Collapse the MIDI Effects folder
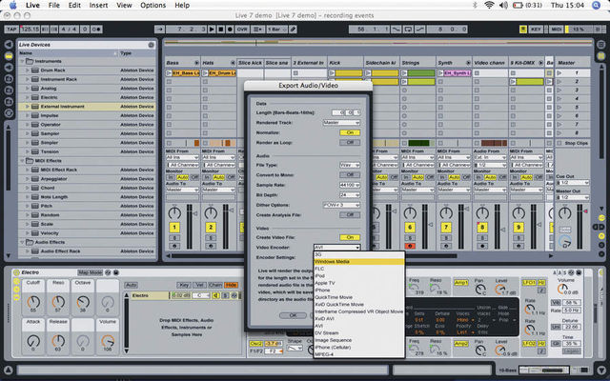 [22, 161]
